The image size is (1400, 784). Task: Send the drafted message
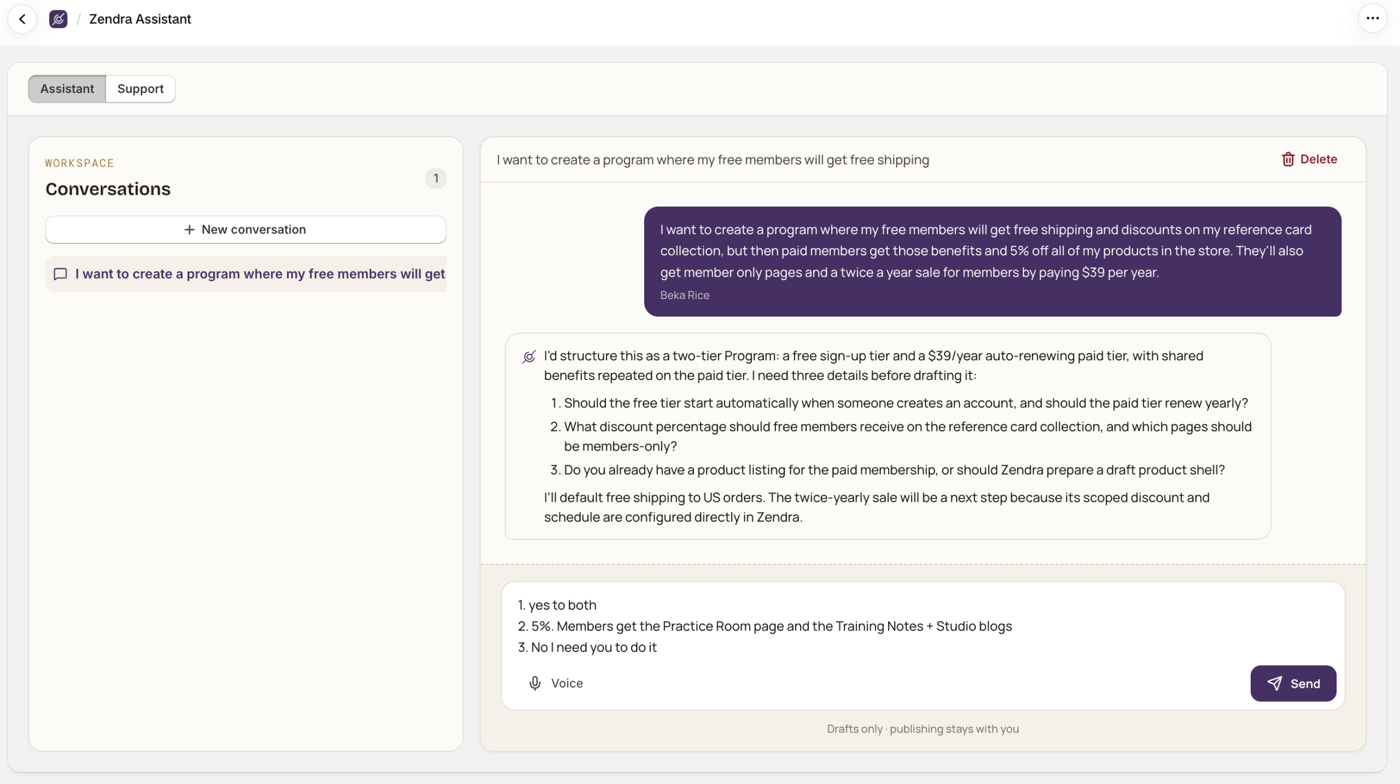[x=1293, y=683]
